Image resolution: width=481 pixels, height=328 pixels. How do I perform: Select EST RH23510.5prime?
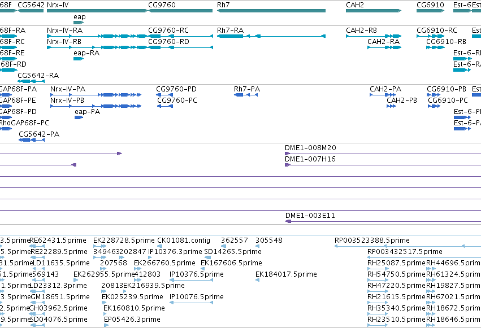click(378, 325)
